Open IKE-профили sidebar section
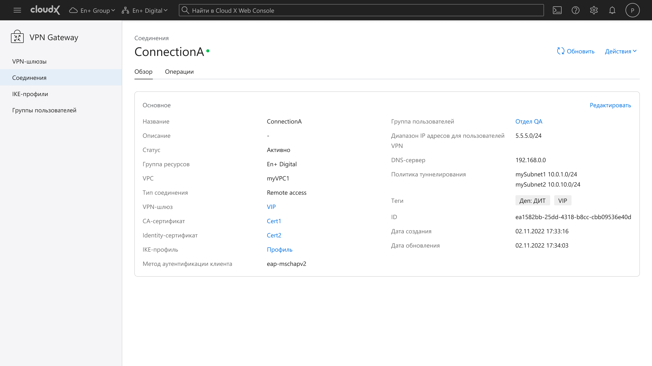The image size is (652, 366). 30,94
